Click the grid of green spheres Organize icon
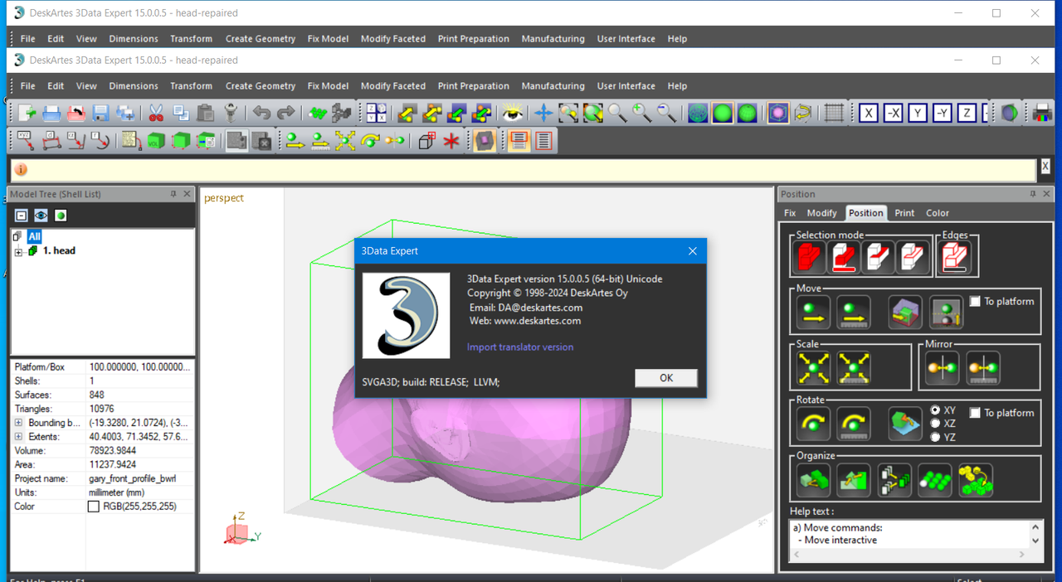Image resolution: width=1062 pixels, height=582 pixels. 935,480
